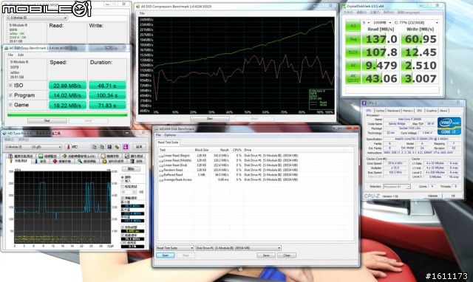
Task: Switch to the Caches tab in CPU-Z
Action: pyautogui.click(x=380, y=111)
